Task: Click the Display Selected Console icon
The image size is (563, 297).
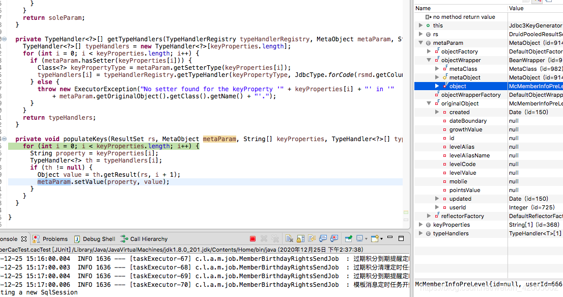Action: 359,238
